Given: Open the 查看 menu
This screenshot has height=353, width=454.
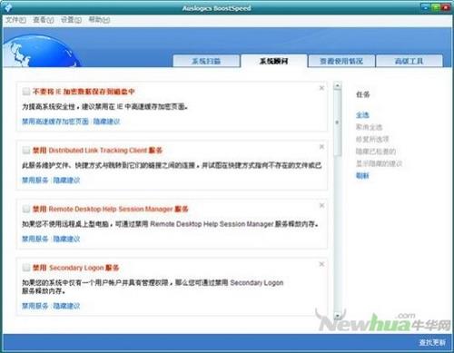Looking at the screenshot, I should pyautogui.click(x=44, y=20).
